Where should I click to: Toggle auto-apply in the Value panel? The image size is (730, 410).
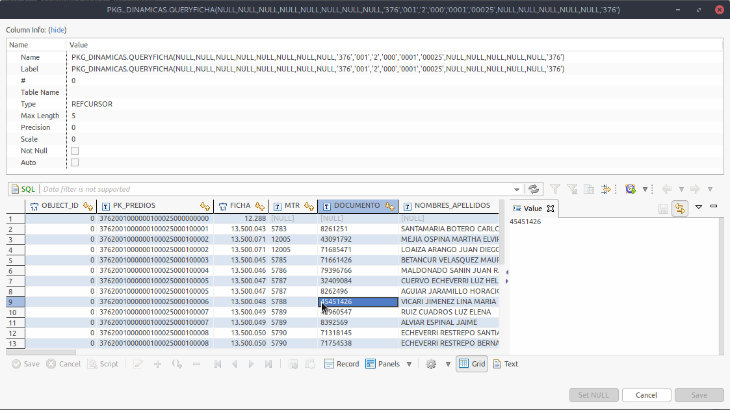tap(679, 207)
